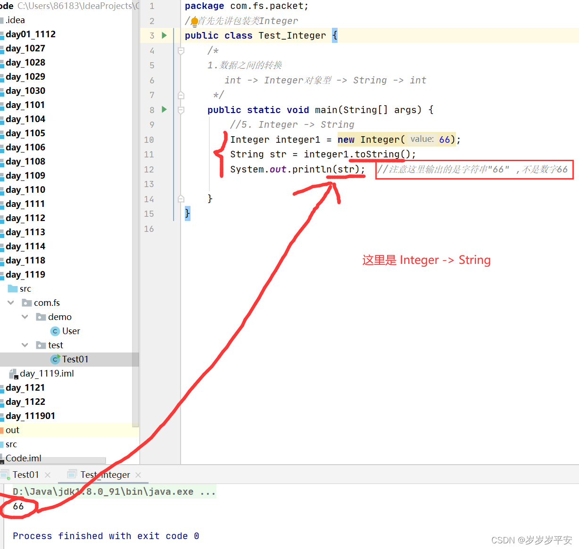Close the Test_Integer console tab

138,475
